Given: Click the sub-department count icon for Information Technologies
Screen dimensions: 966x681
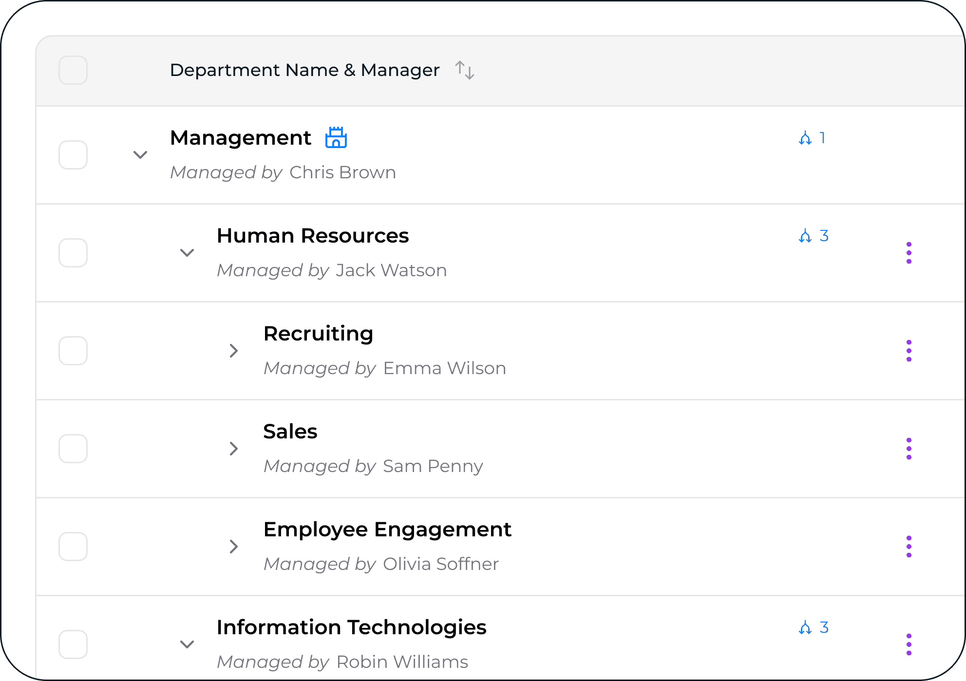Looking at the screenshot, I should tap(805, 627).
